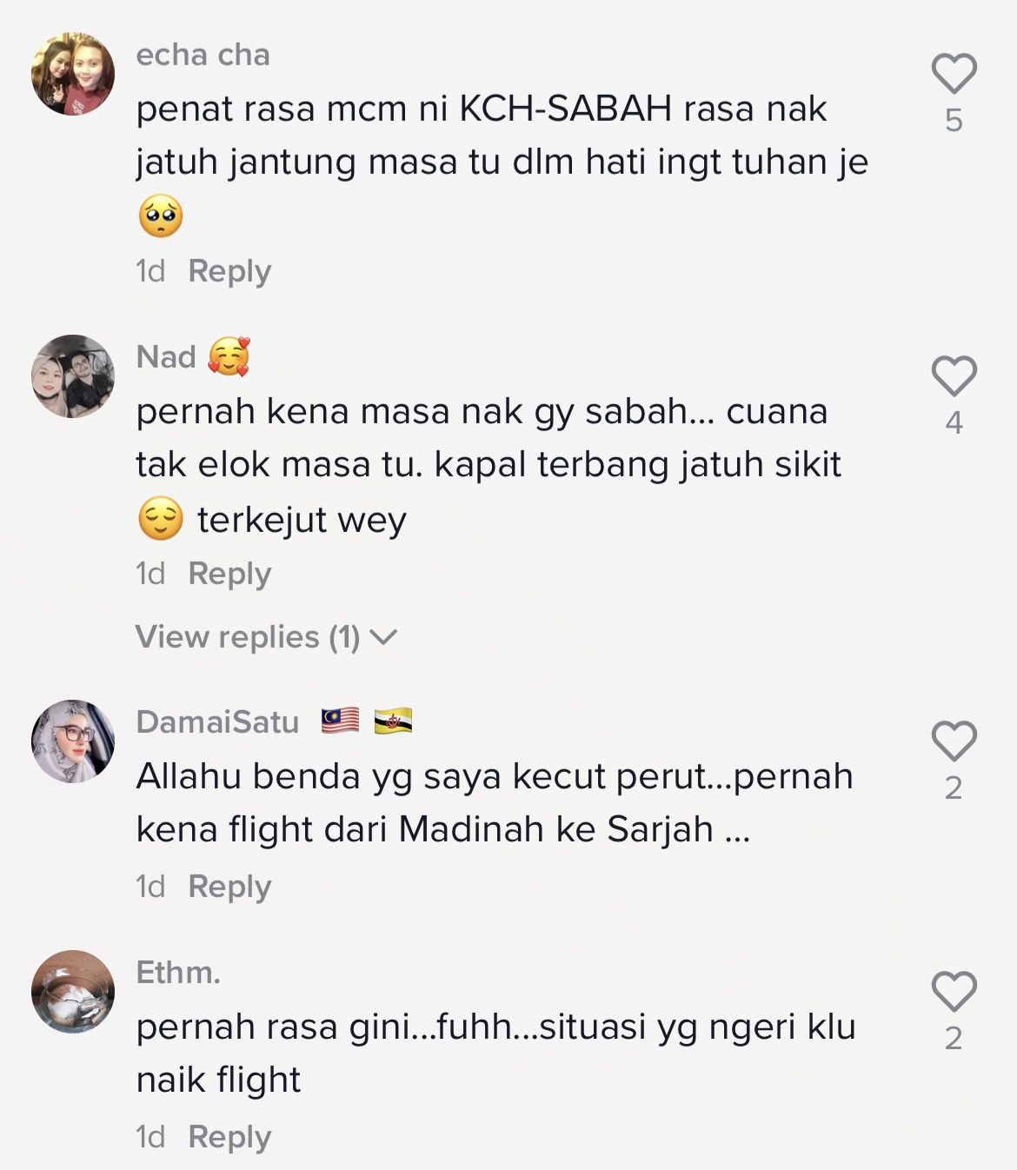
Task: Select comment mentioning Madinah ke Sarjah
Action: tap(495, 802)
